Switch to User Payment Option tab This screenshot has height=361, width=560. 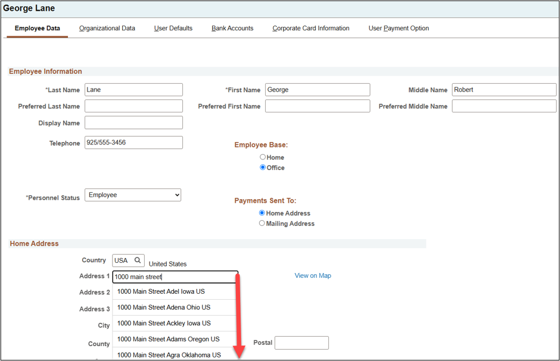tap(399, 28)
